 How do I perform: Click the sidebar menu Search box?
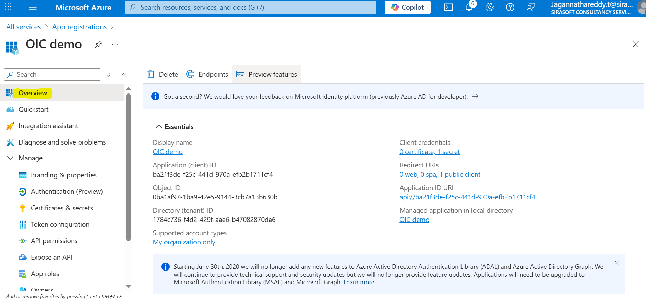52,75
